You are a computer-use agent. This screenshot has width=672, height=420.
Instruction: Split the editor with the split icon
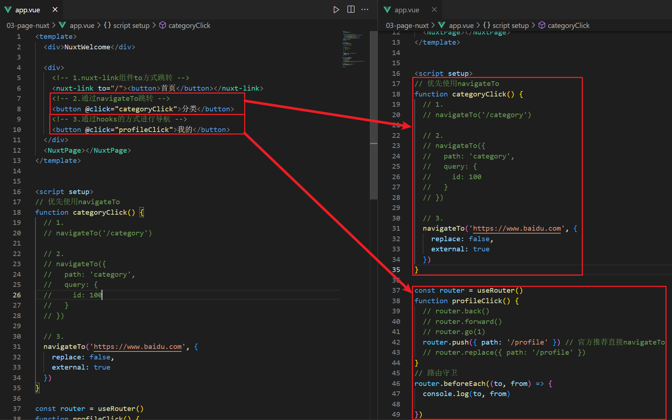coord(351,9)
